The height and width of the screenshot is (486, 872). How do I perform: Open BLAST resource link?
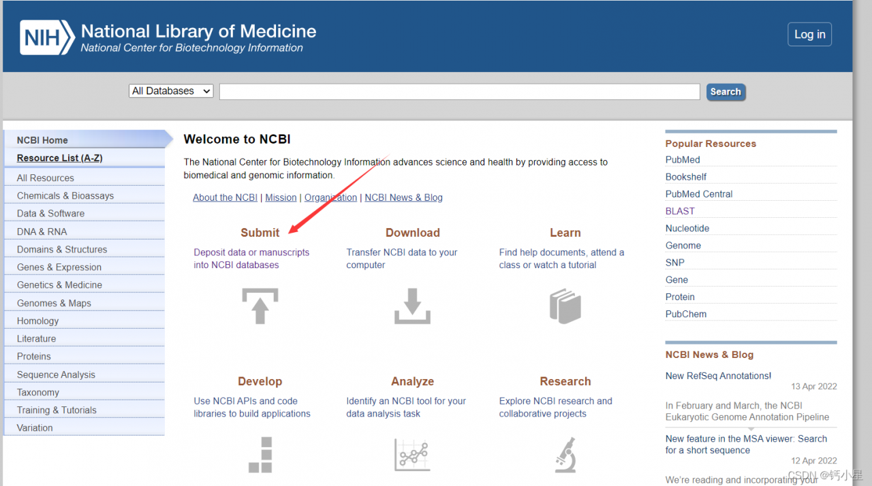(680, 211)
